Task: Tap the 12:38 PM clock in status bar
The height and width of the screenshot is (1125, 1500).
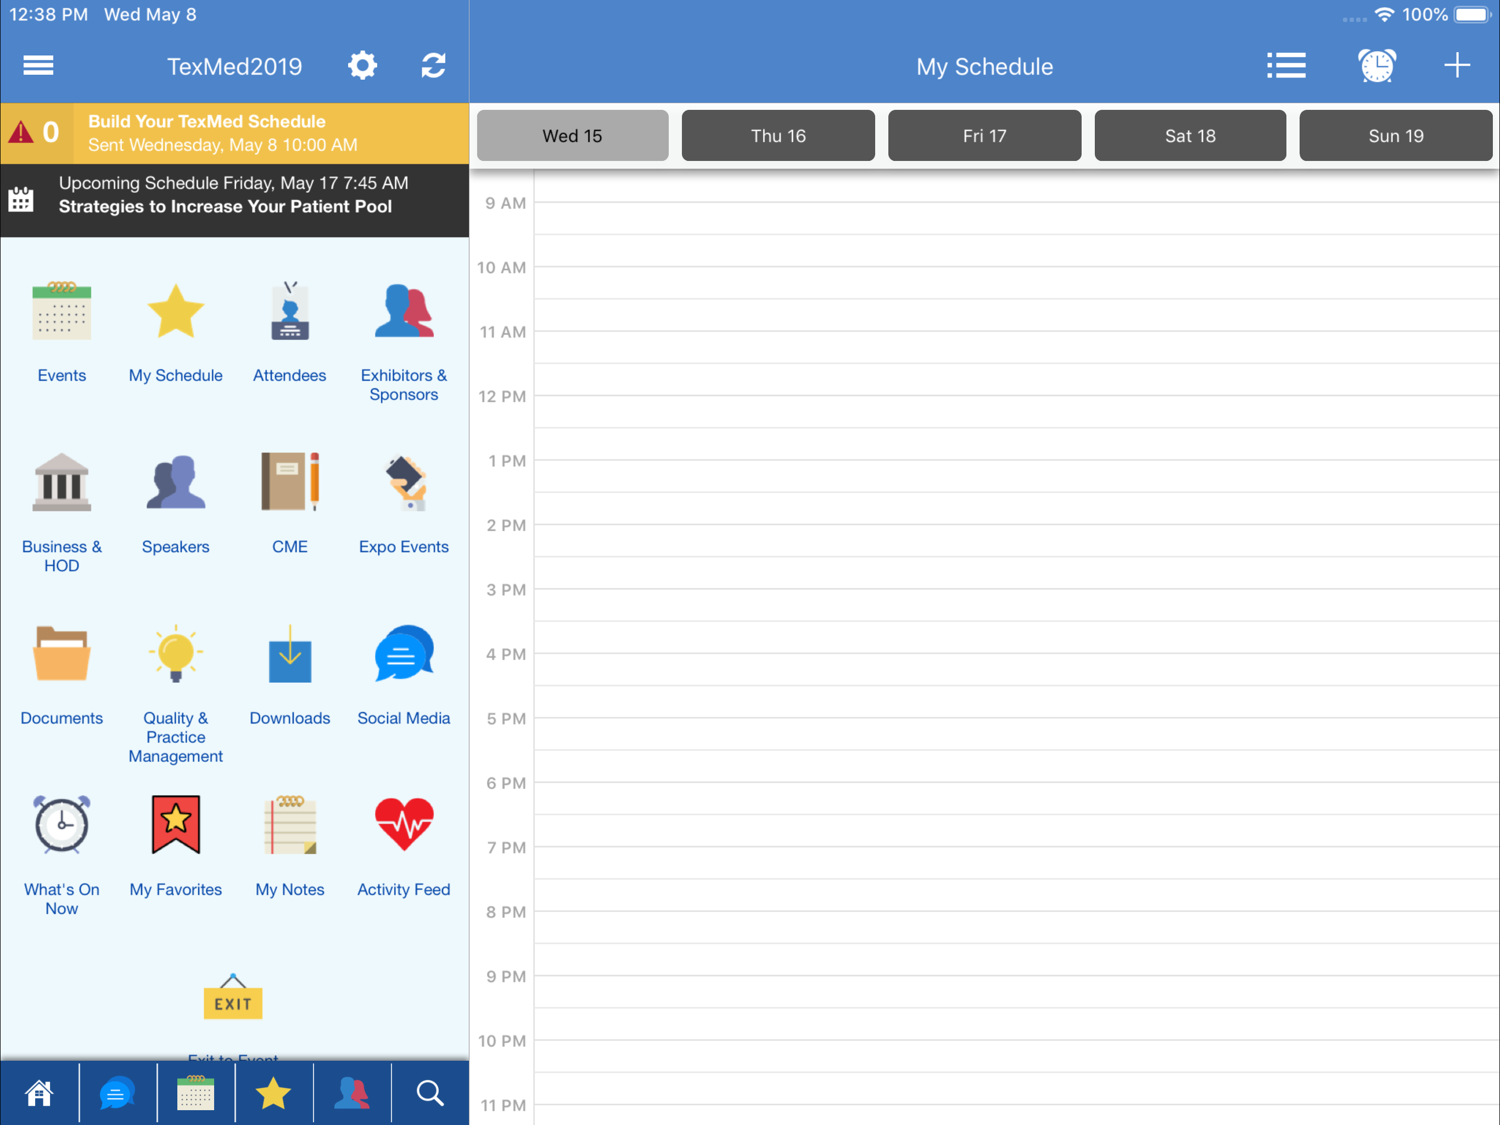Action: point(48,14)
